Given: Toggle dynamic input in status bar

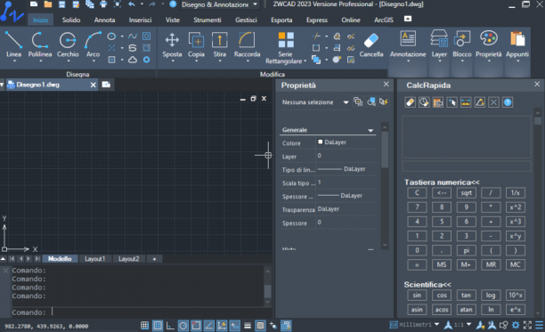Looking at the screenshot, I should coord(234,326).
